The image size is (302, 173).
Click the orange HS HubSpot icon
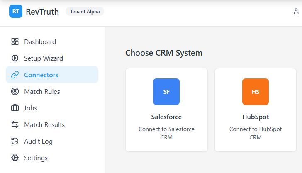(256, 92)
